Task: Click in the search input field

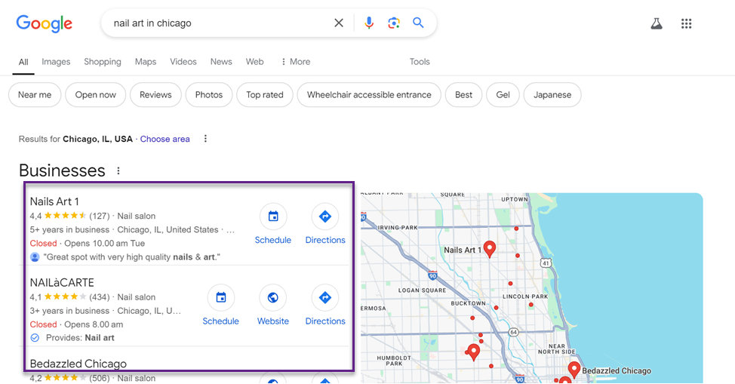Action: 218,23
